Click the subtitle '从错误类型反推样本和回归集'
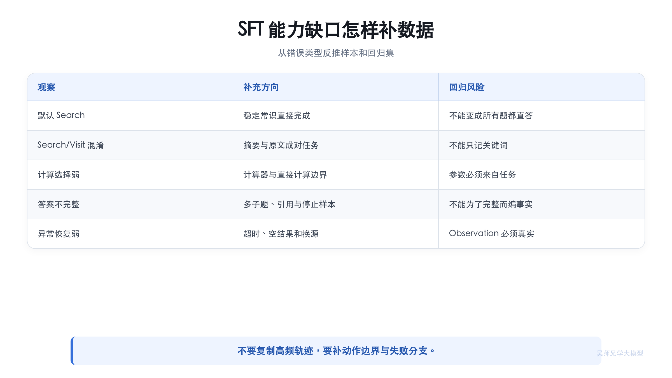 336,53
